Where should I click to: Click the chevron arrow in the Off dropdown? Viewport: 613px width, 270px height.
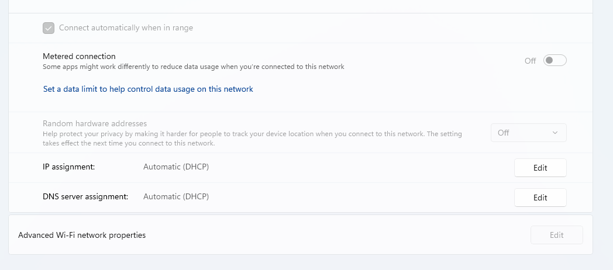coord(555,133)
